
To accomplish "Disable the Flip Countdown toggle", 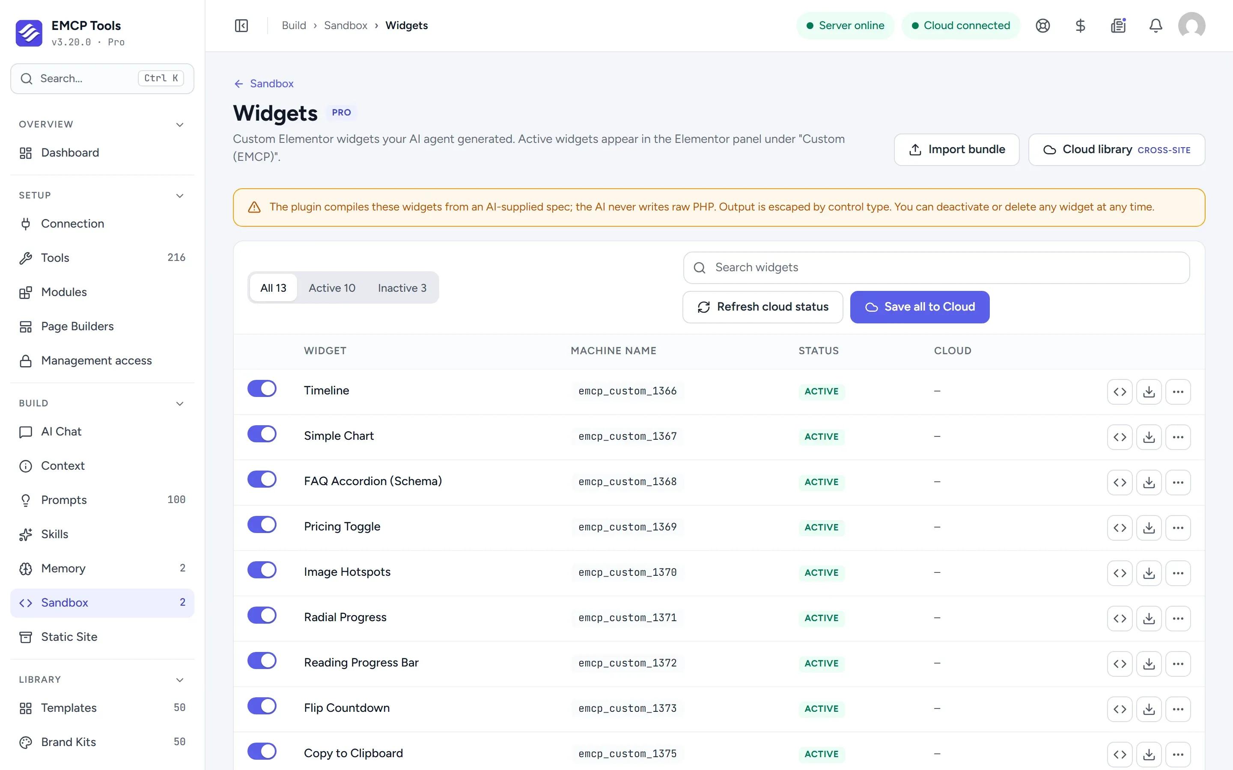I will tap(262, 706).
